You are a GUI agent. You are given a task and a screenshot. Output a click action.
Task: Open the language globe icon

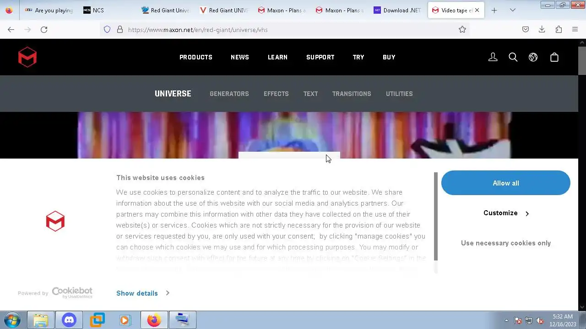[x=533, y=57]
